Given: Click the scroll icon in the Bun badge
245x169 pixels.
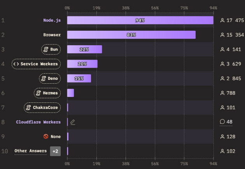Looking at the screenshot, I should pos(46,49).
